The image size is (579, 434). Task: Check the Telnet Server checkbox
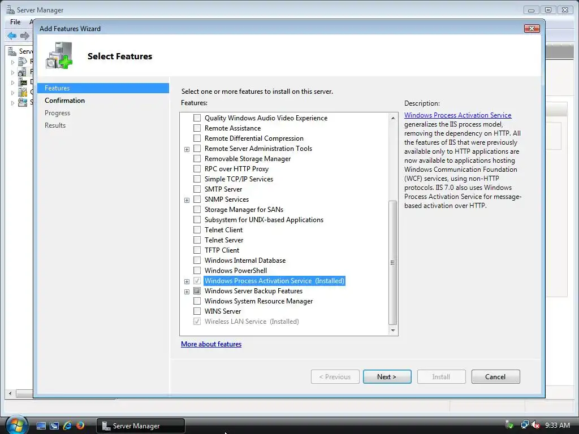pyautogui.click(x=197, y=240)
